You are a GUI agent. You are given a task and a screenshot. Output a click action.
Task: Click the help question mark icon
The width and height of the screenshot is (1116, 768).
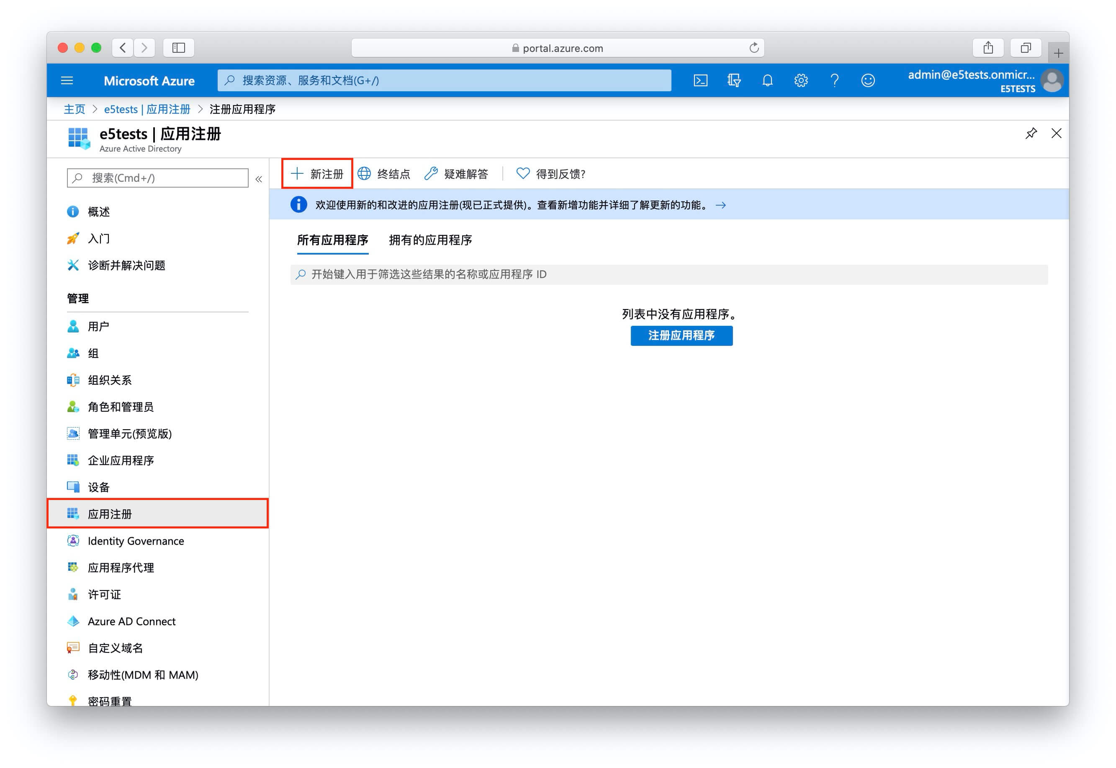[834, 80]
